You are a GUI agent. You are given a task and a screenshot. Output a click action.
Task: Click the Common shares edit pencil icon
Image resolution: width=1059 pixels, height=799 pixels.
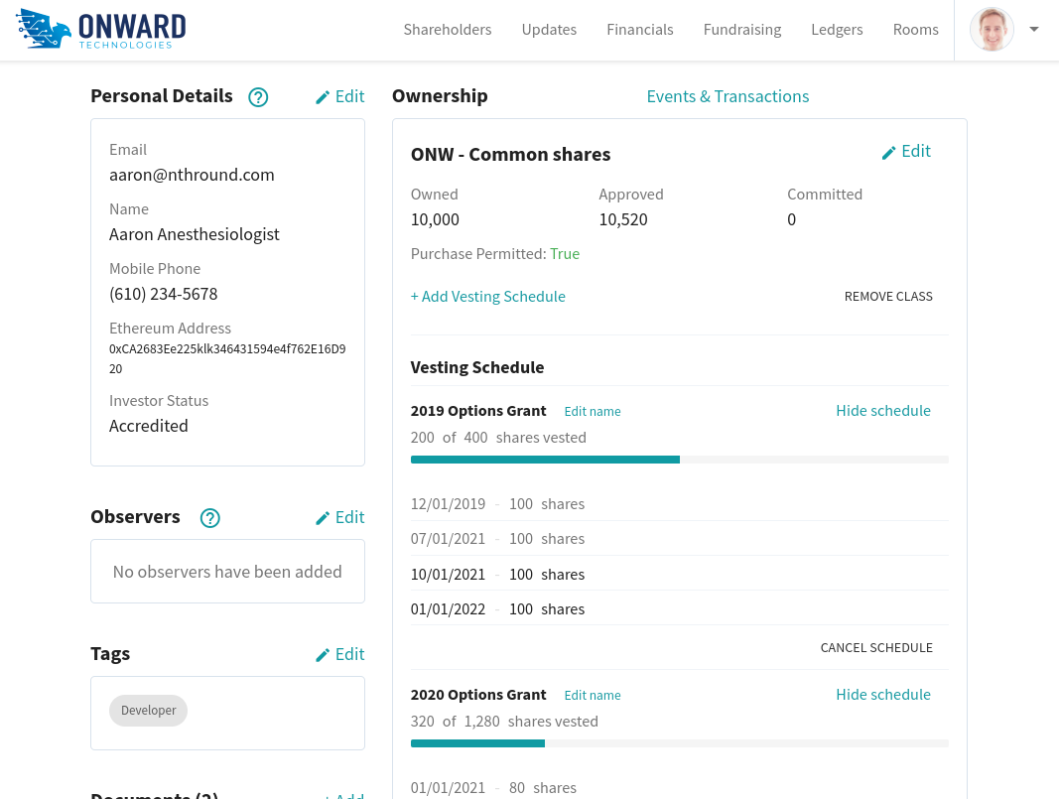[x=889, y=152]
